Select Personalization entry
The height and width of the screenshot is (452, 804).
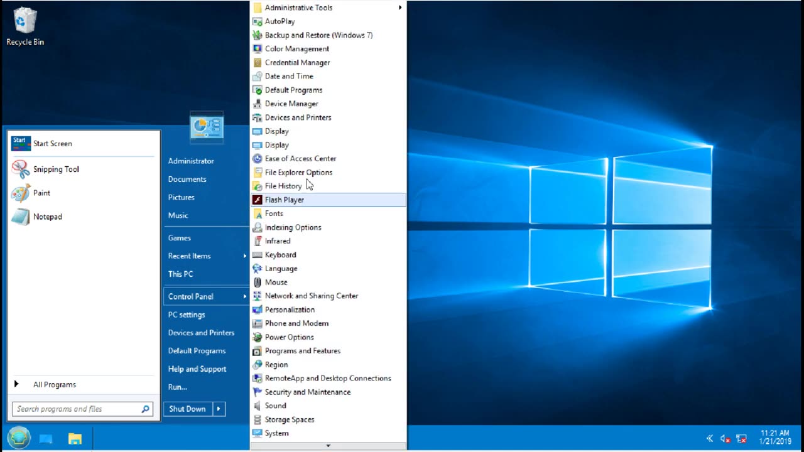click(290, 309)
